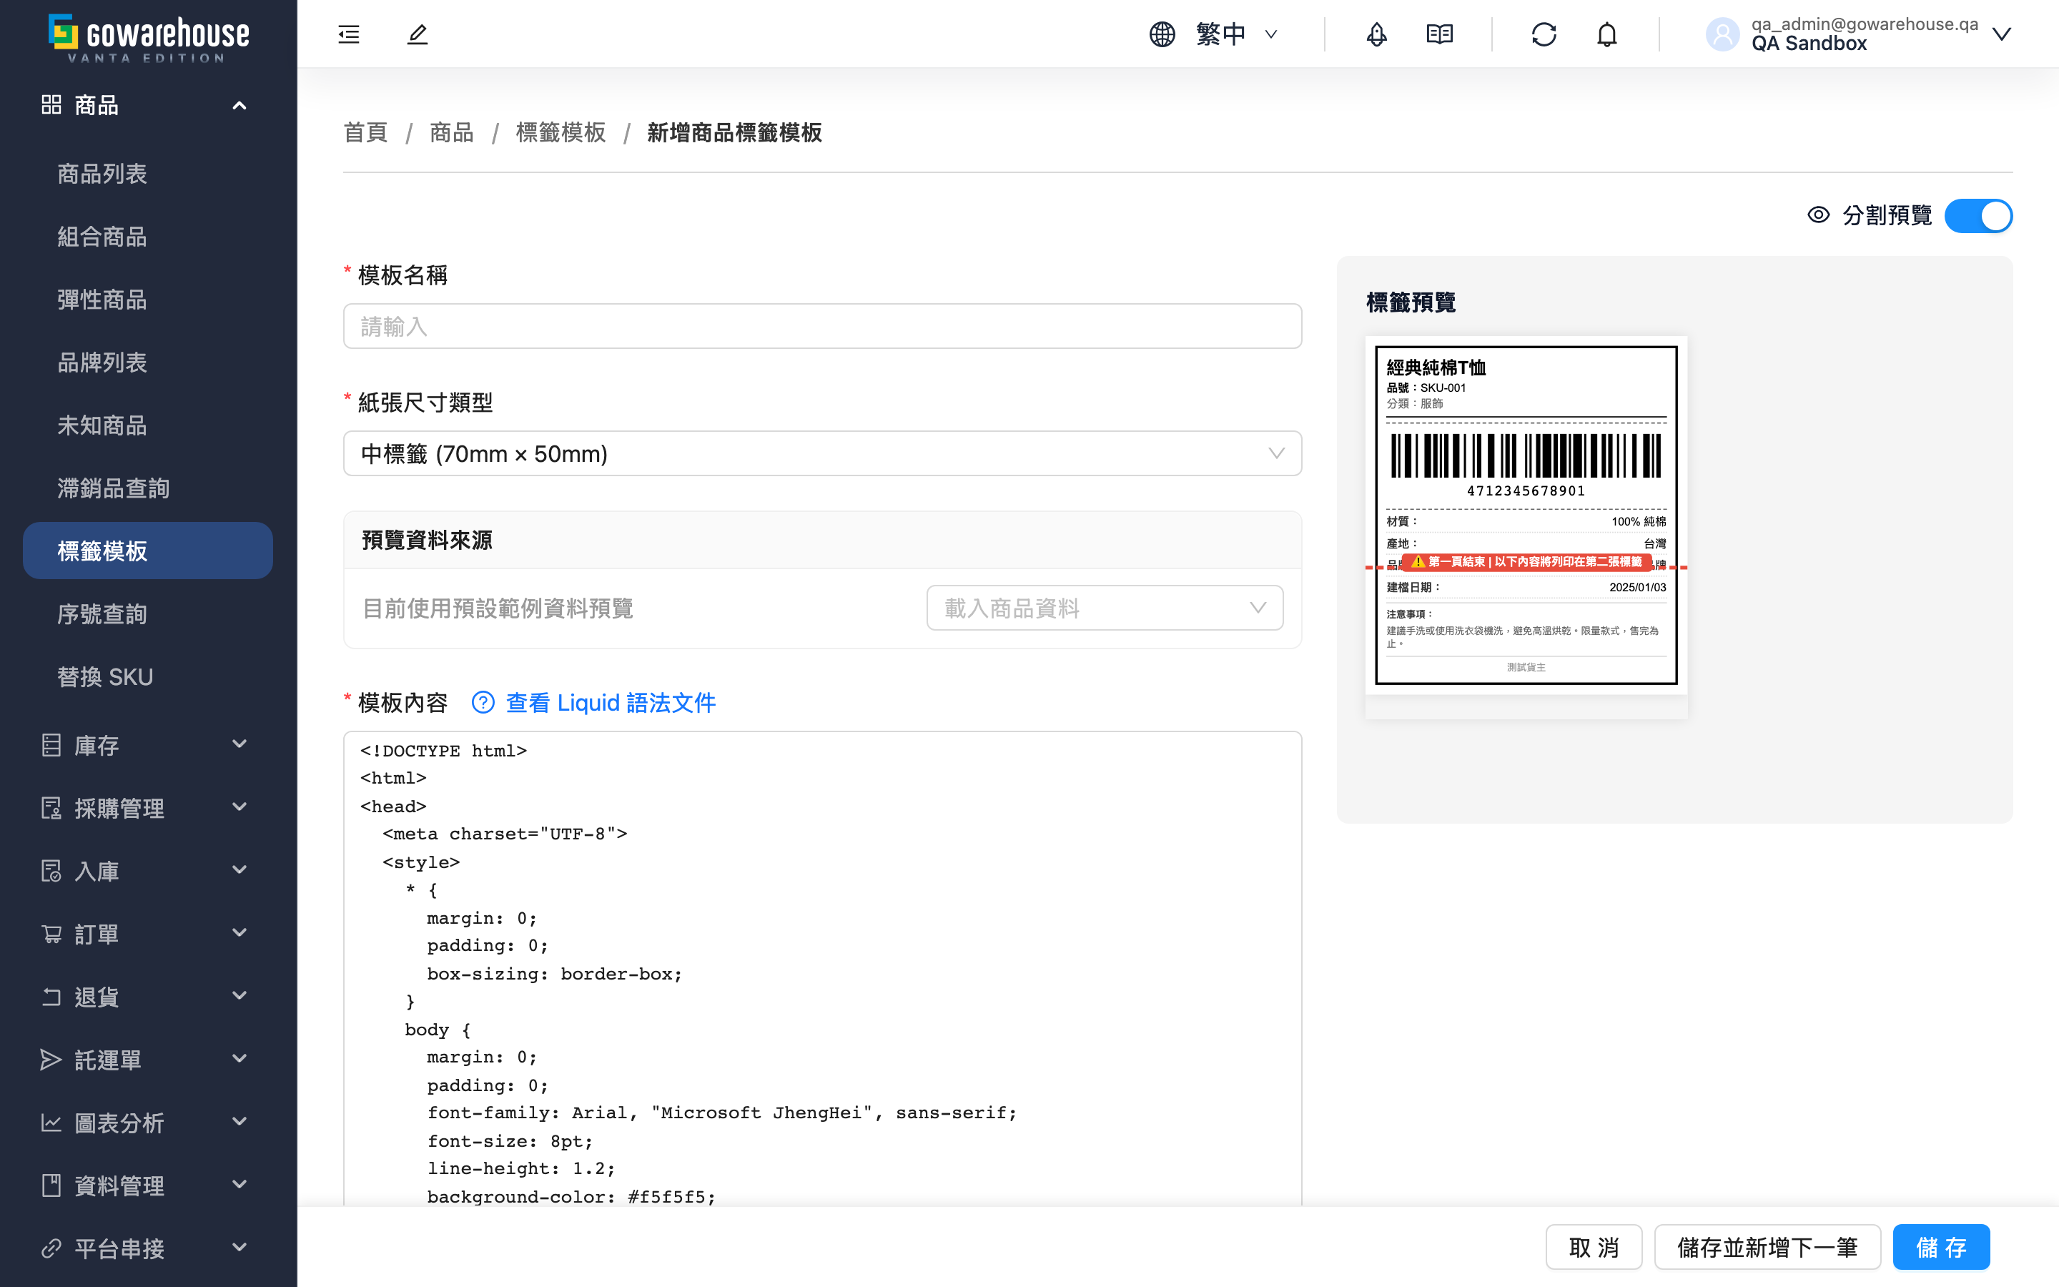Screen dimensions: 2059x1287
Task: Click the 託運單 paper plane icon
Action: tap(51, 1060)
